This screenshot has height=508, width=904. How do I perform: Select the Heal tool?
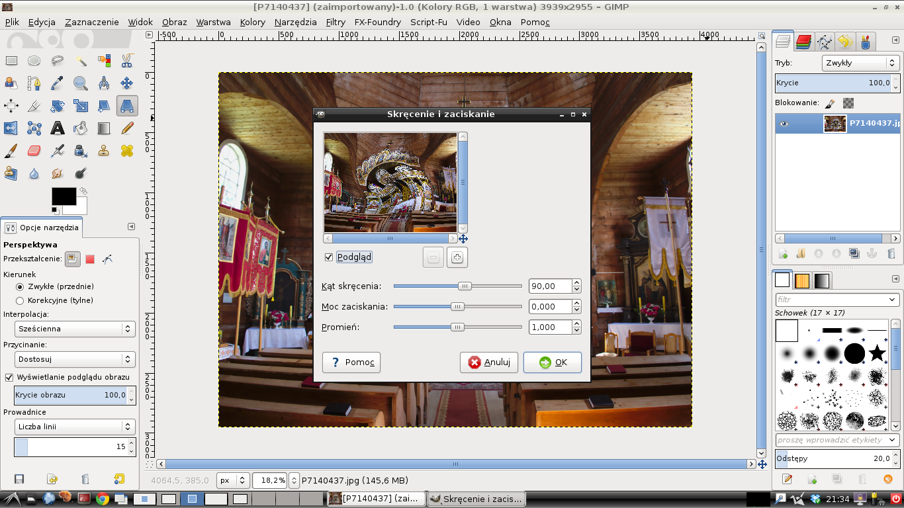point(126,151)
